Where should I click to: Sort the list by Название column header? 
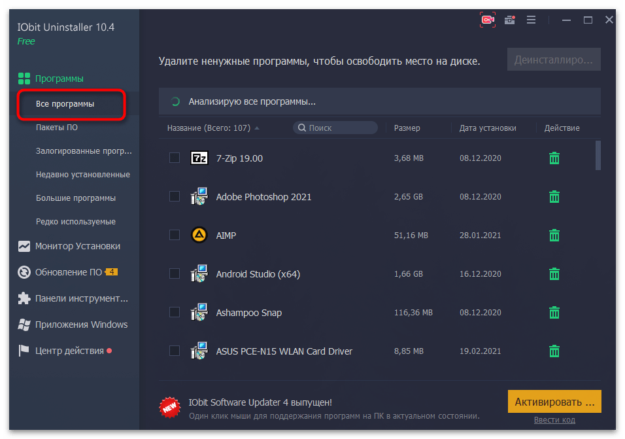tap(209, 128)
